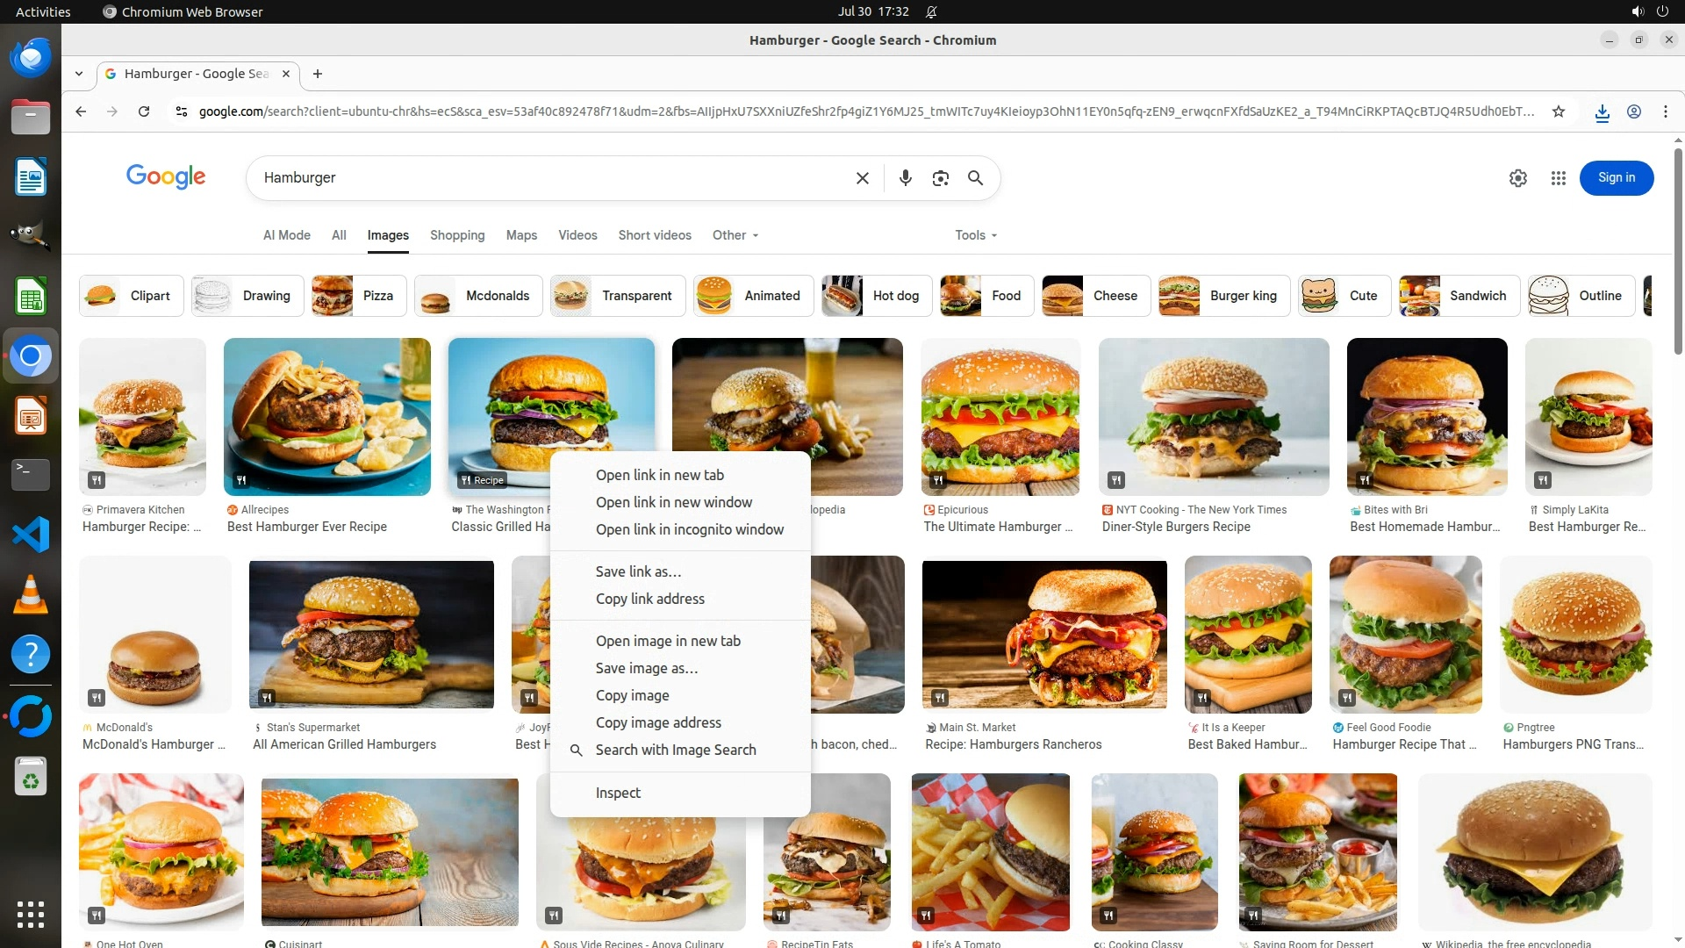Image resolution: width=1685 pixels, height=948 pixels.
Task: Expand the Tools dropdown
Action: click(x=975, y=235)
